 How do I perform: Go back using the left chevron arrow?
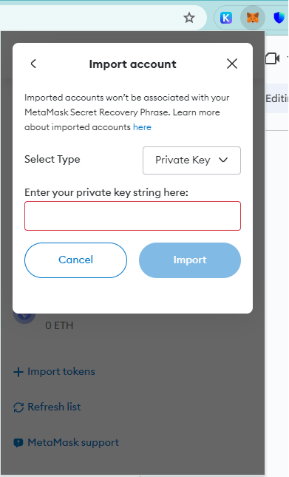tap(33, 64)
